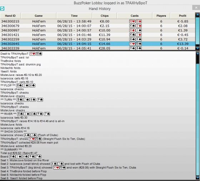This screenshot has height=181, width=200.
Task: Click the up arrow of hand details scrollbar
Action: pos(197,53)
